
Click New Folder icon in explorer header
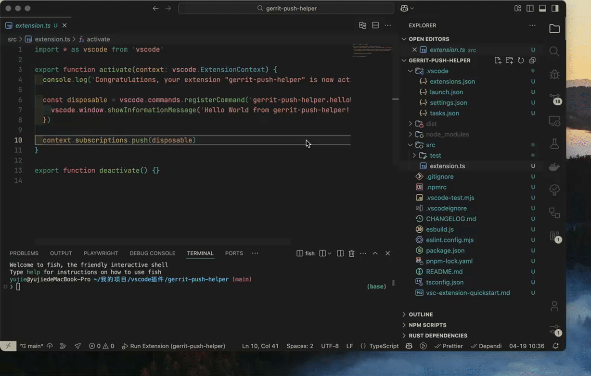[510, 61]
